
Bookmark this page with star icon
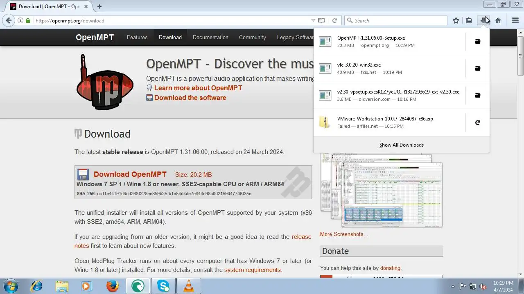(x=456, y=20)
